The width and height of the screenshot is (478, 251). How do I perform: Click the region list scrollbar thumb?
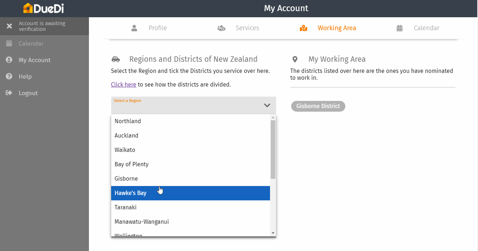273,149
